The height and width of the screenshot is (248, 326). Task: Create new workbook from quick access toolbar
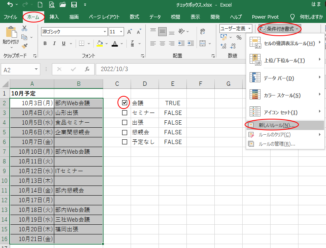[40, 5]
